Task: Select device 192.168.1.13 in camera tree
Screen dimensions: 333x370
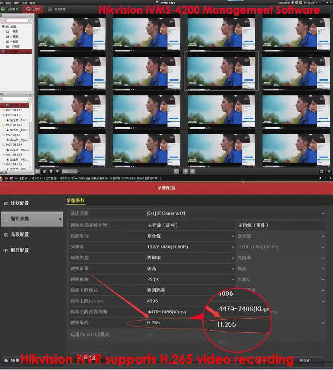Action: (x=13, y=125)
